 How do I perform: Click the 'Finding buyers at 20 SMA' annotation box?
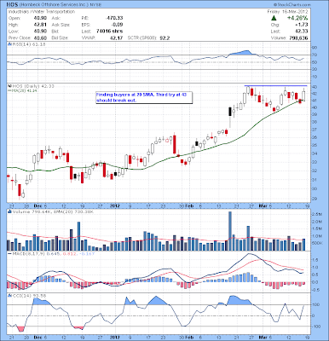click(x=144, y=98)
